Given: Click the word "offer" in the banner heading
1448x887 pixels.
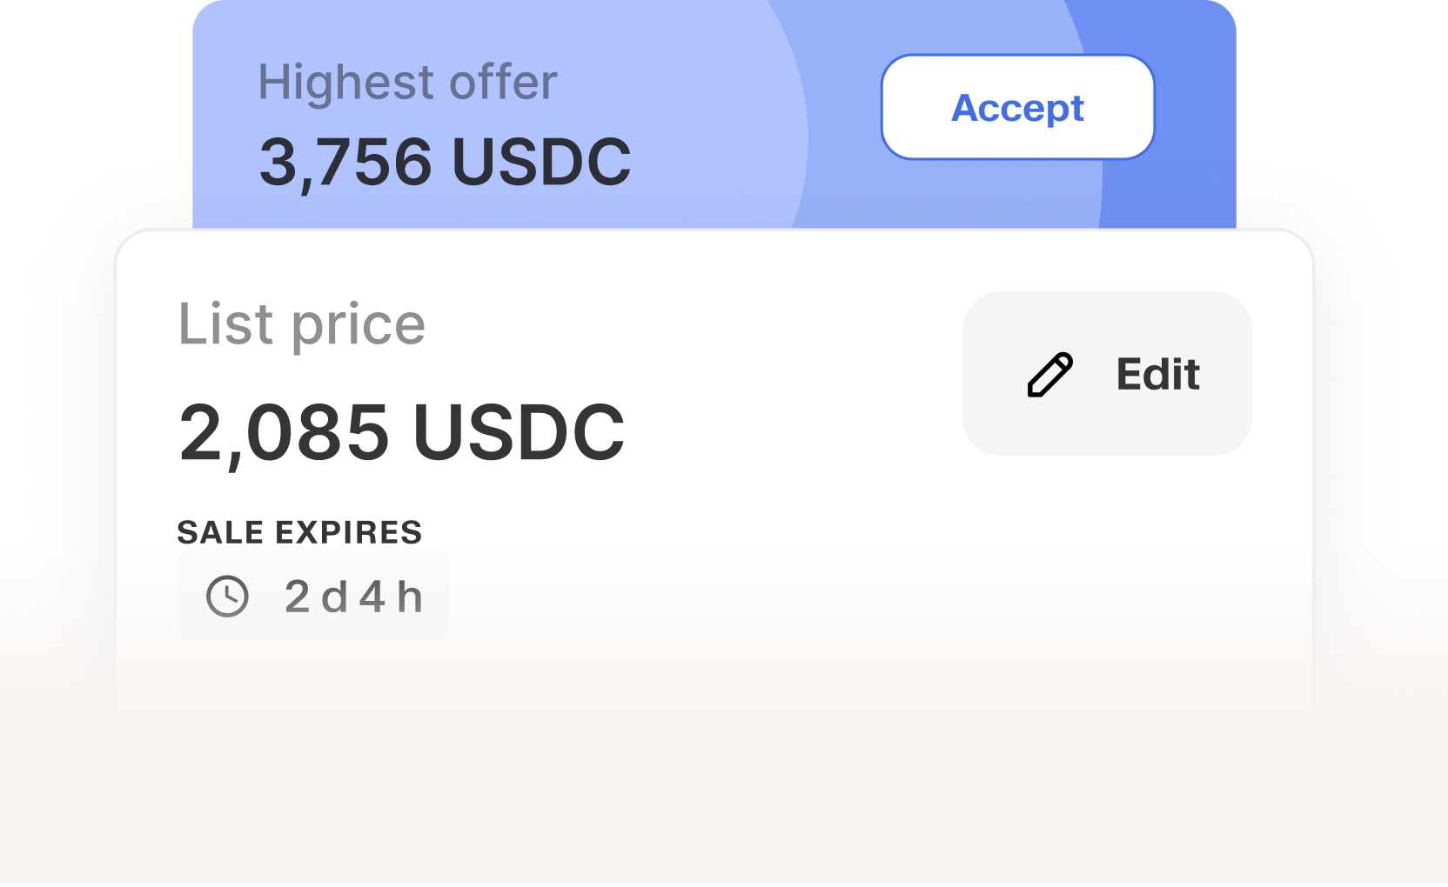Looking at the screenshot, I should pos(502,83).
